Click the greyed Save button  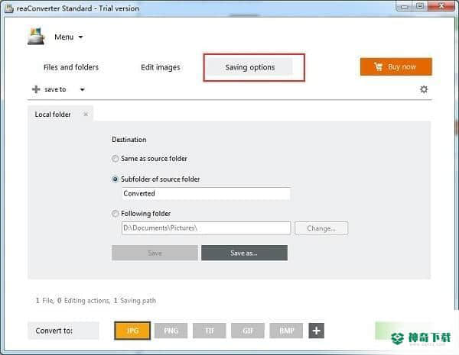pos(155,253)
